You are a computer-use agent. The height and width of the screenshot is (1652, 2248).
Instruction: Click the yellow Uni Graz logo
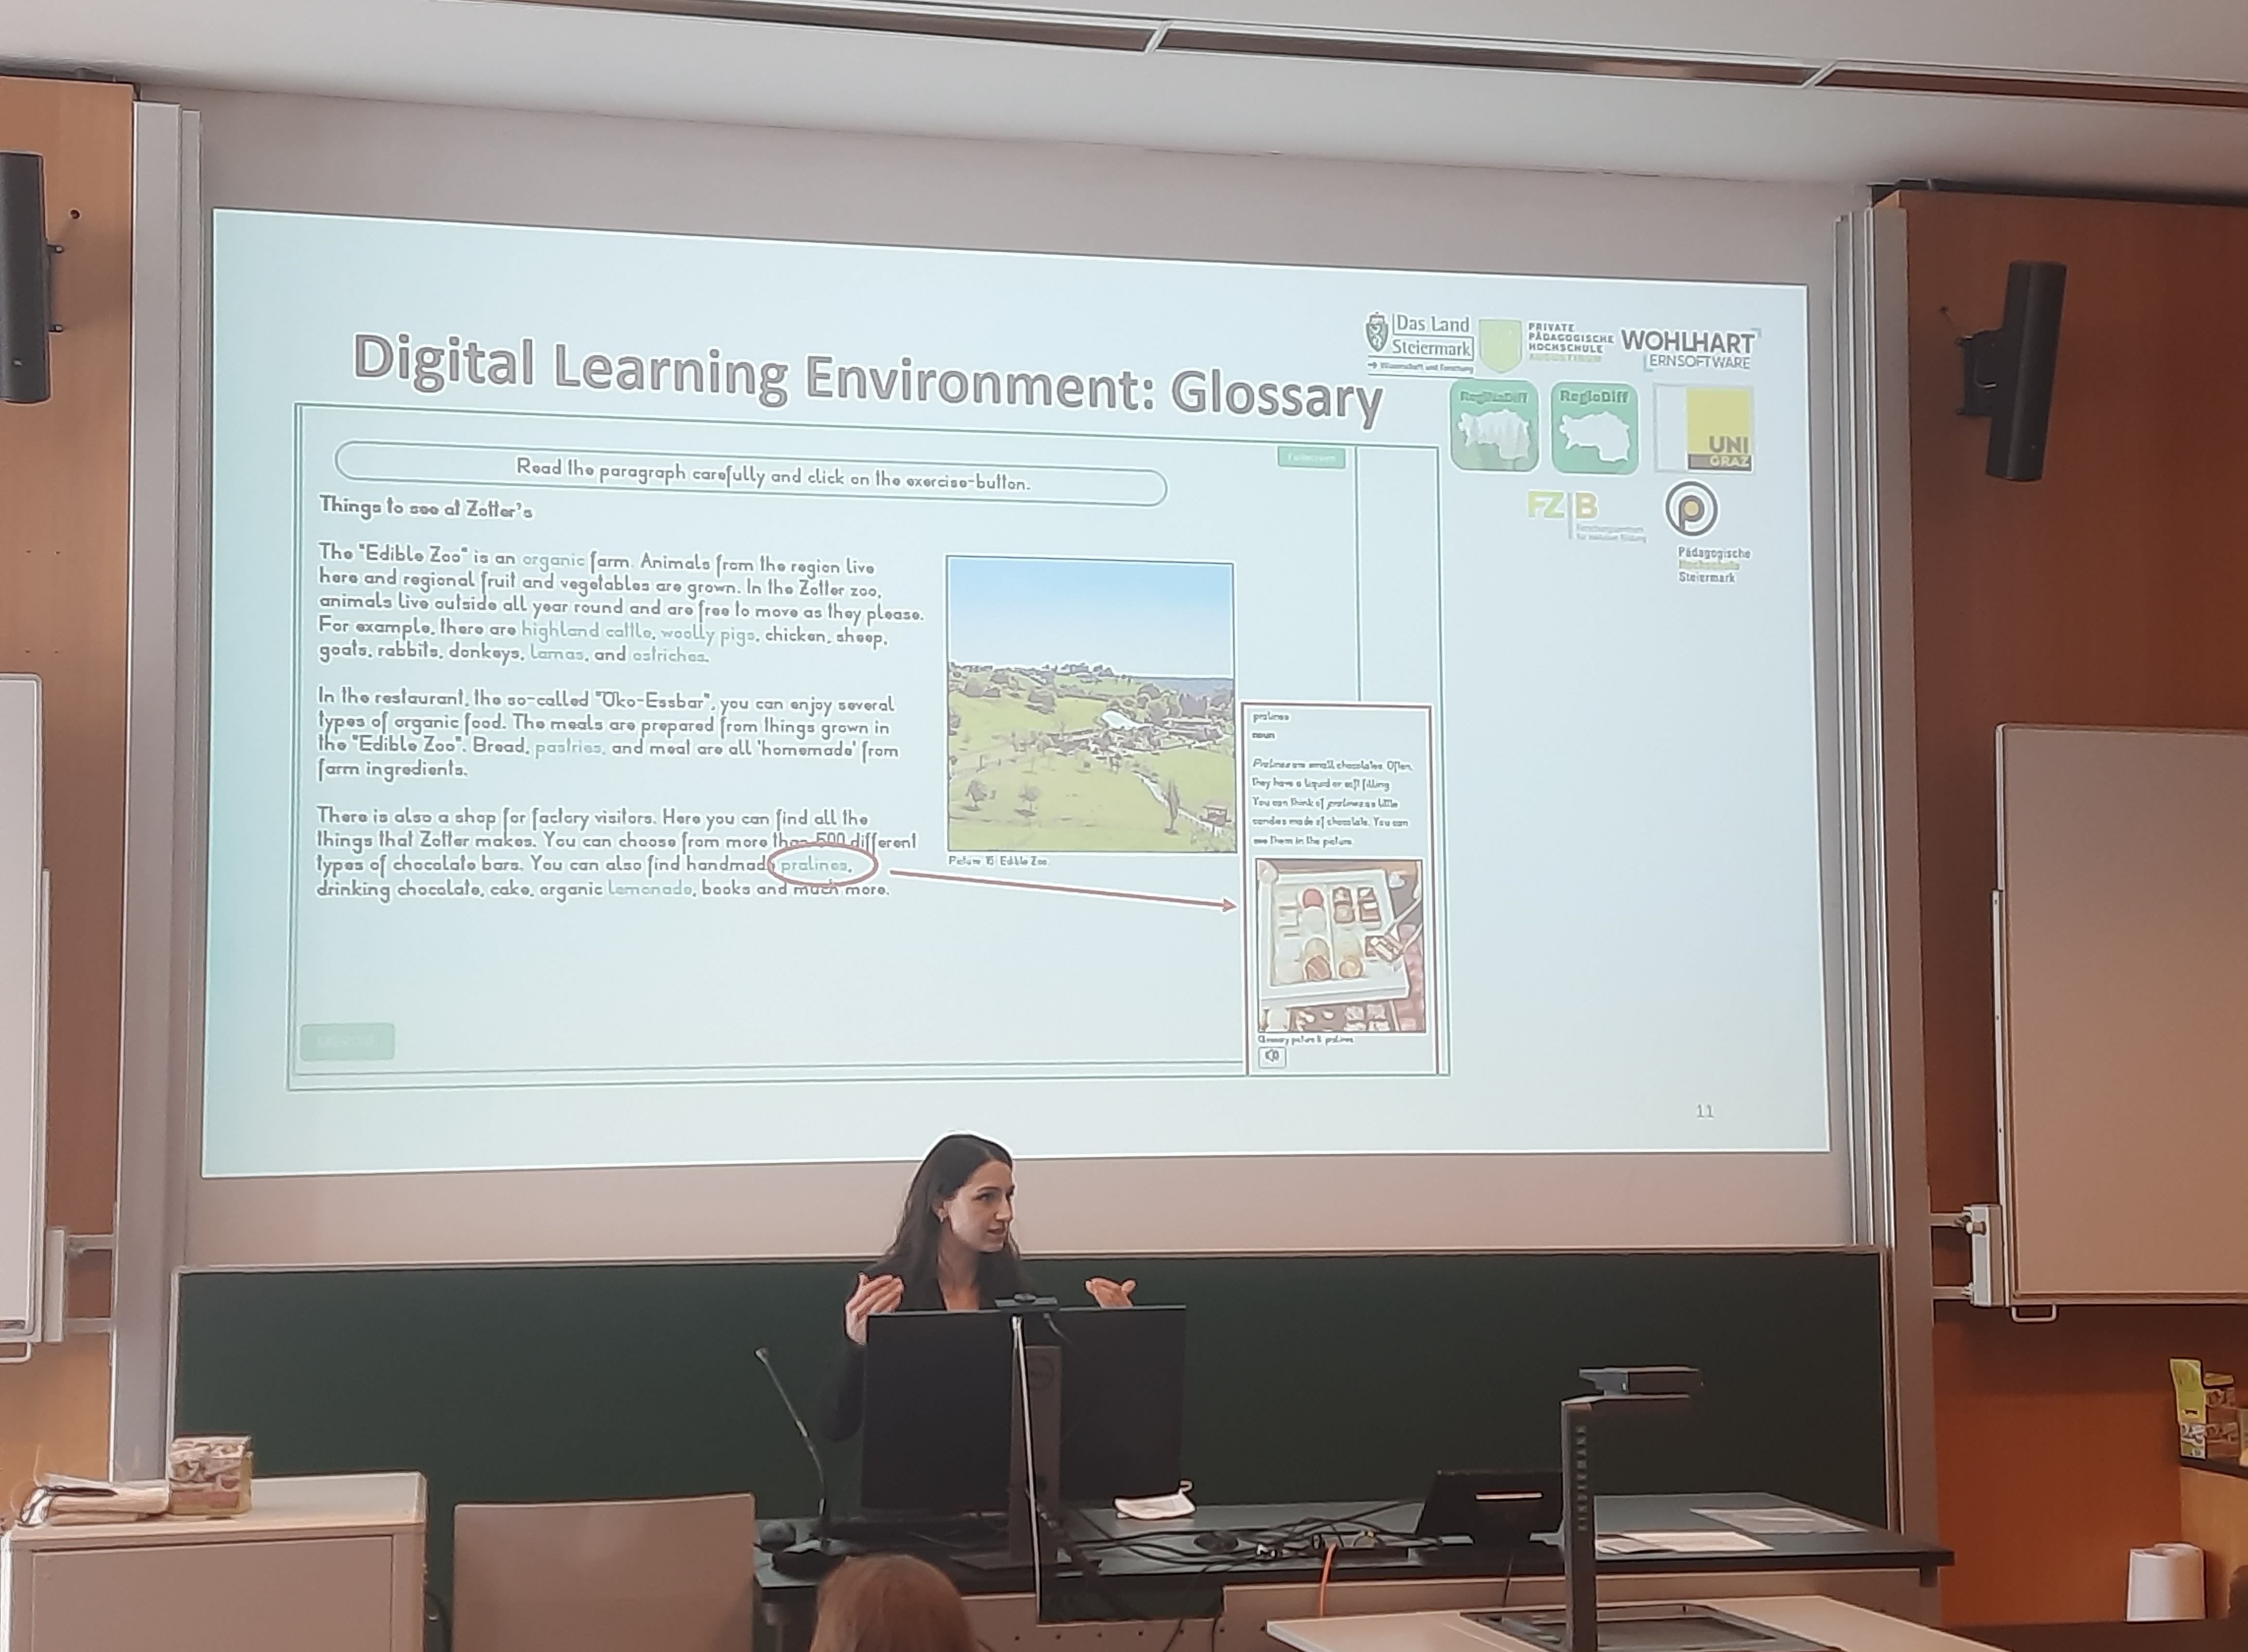click(x=1719, y=430)
